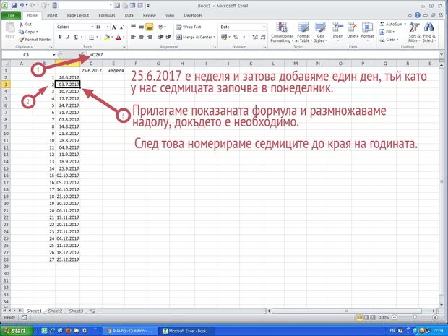Toggle Bold formatting
The height and width of the screenshot is (336, 448).
[x=60, y=37]
